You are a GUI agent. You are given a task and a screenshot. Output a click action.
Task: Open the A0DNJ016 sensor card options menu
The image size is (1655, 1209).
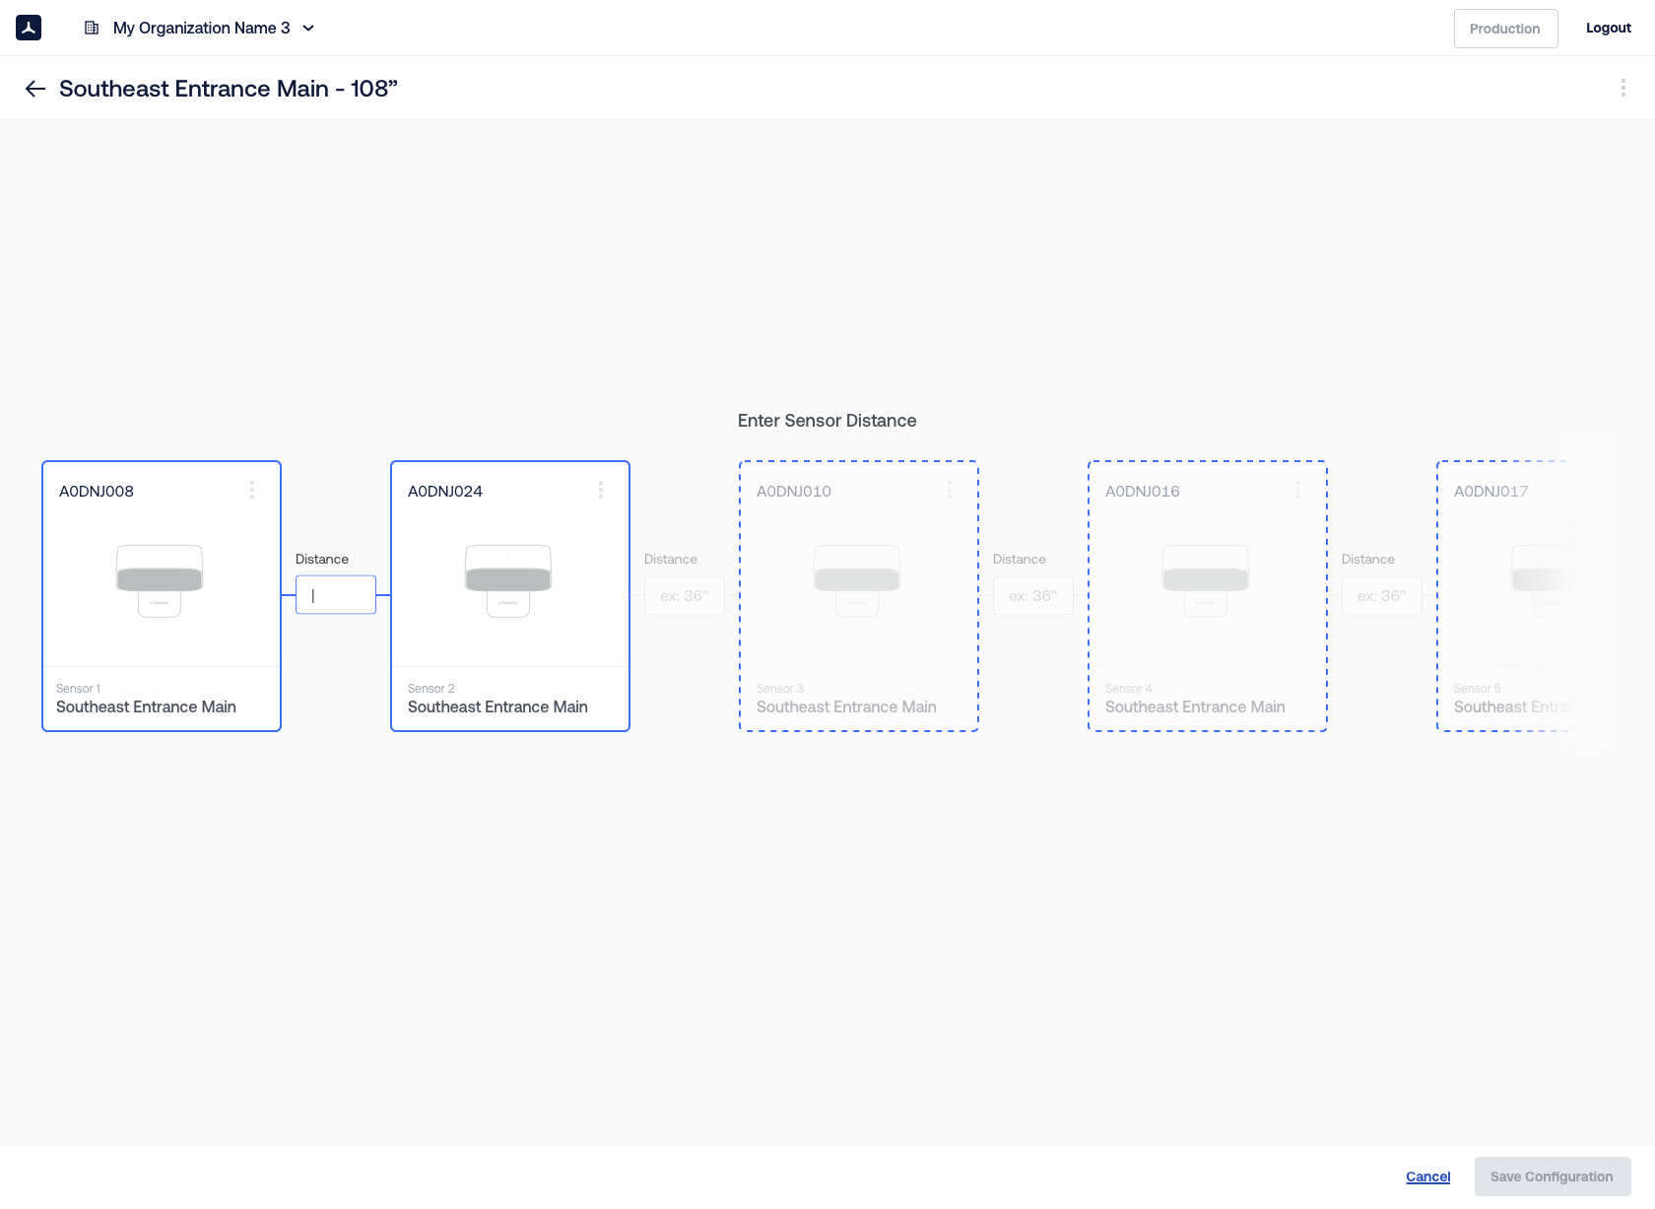coord(1298,490)
